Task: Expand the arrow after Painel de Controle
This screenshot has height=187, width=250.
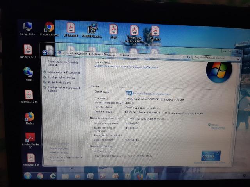Action: pyautogui.click(x=89, y=54)
